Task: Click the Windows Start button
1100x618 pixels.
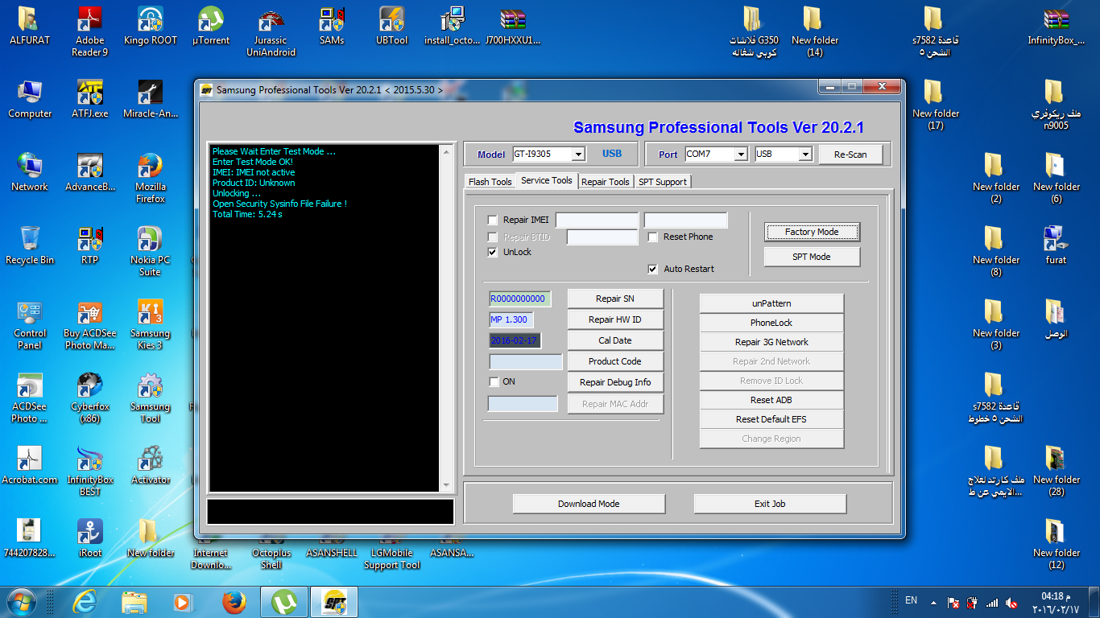Action: (21, 601)
